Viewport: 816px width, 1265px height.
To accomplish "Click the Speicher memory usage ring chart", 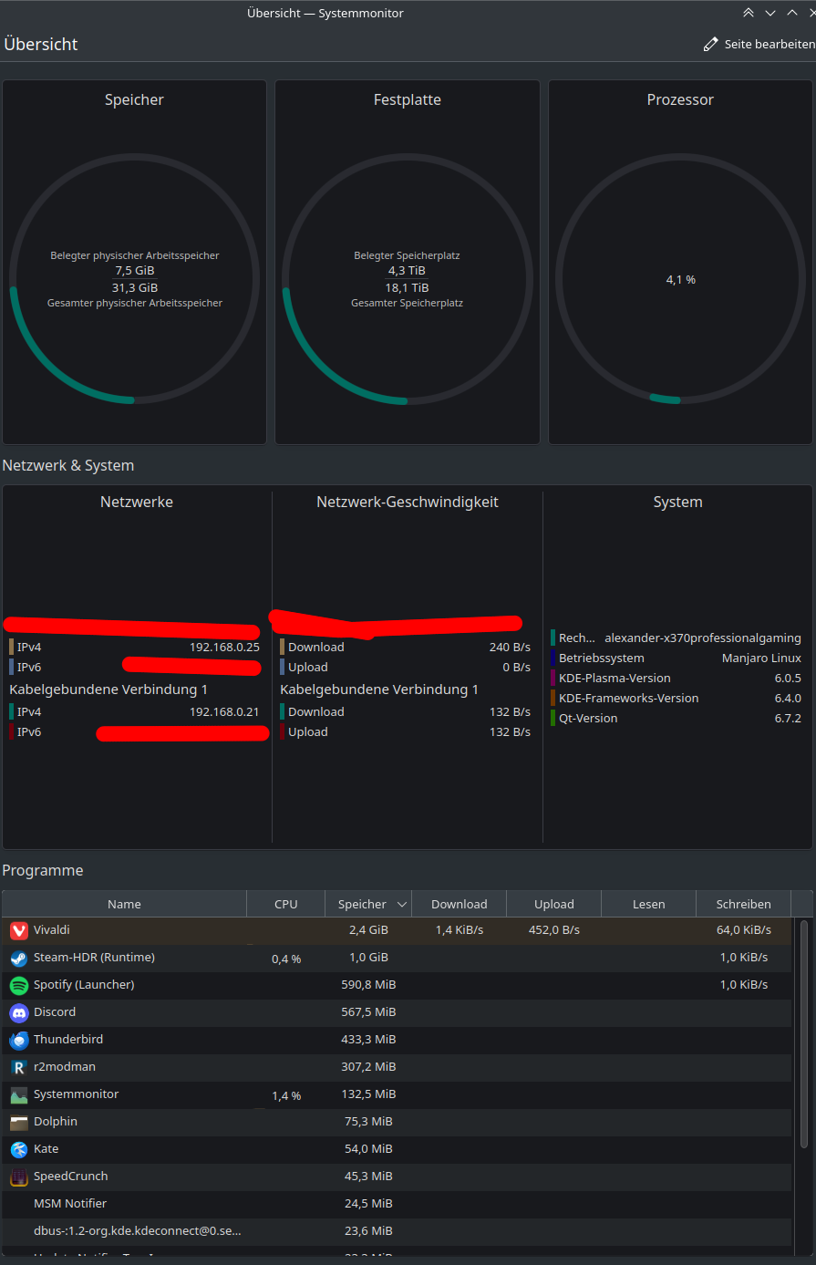I will point(134,278).
